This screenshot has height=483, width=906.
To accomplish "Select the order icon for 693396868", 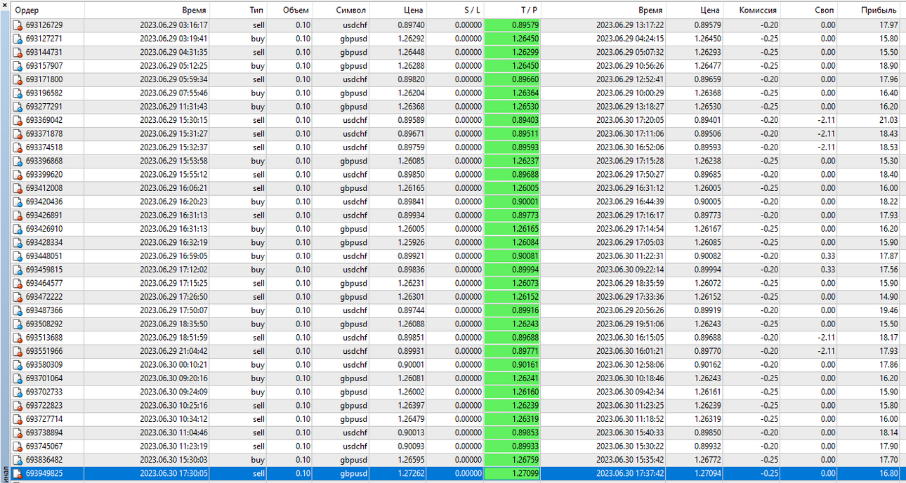I will click(18, 161).
